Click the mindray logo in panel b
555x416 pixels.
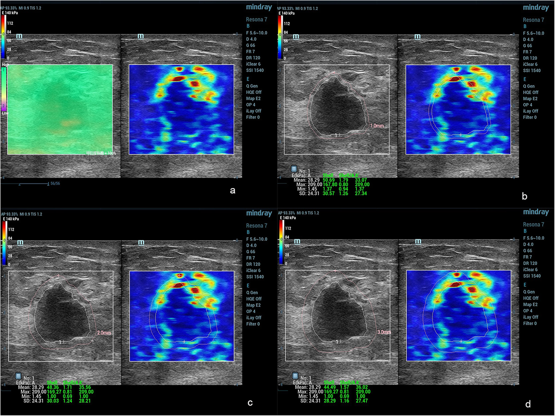pos(536,8)
